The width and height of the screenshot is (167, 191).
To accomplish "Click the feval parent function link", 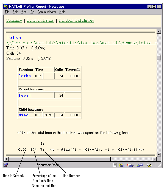I will click(25, 95).
